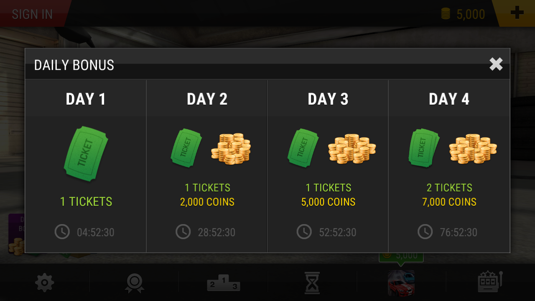Click the Day 1 green ticket icon

click(86, 153)
